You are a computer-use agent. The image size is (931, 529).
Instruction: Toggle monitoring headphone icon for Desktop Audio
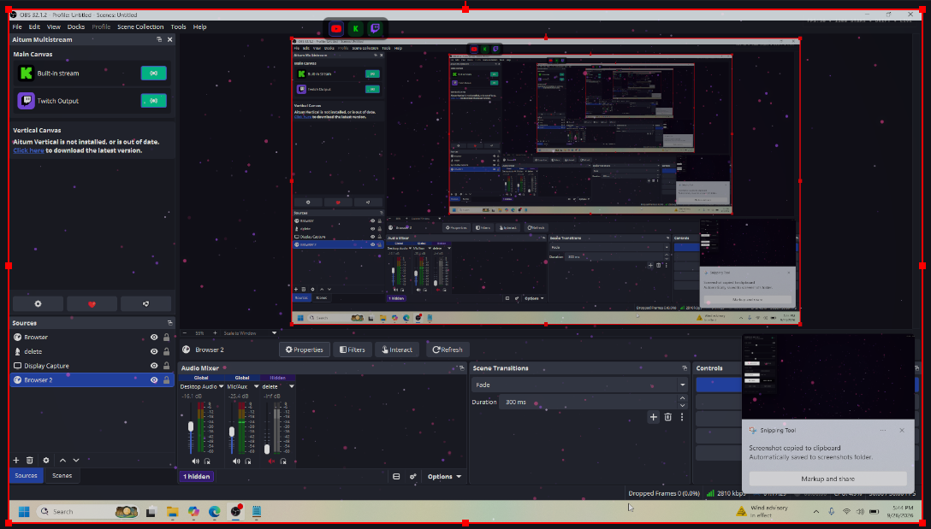pyautogui.click(x=207, y=461)
